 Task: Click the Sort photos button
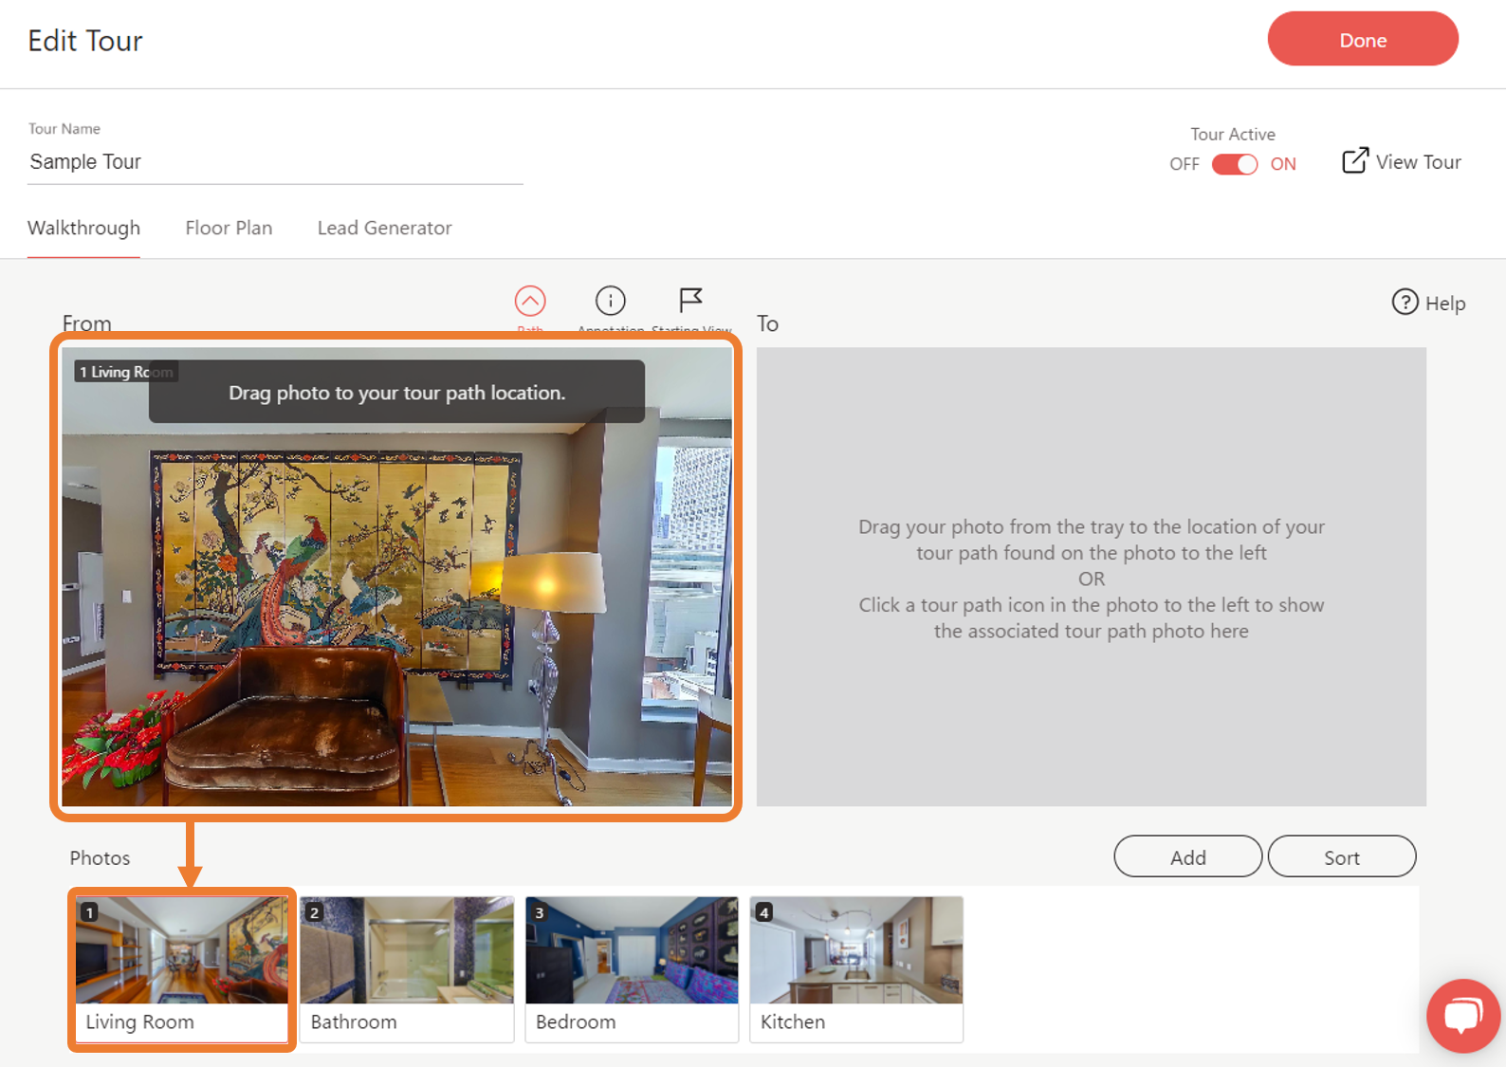pyautogui.click(x=1341, y=857)
